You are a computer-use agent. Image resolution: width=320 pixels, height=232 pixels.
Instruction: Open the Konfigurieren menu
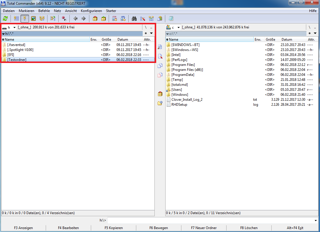pos(91,11)
